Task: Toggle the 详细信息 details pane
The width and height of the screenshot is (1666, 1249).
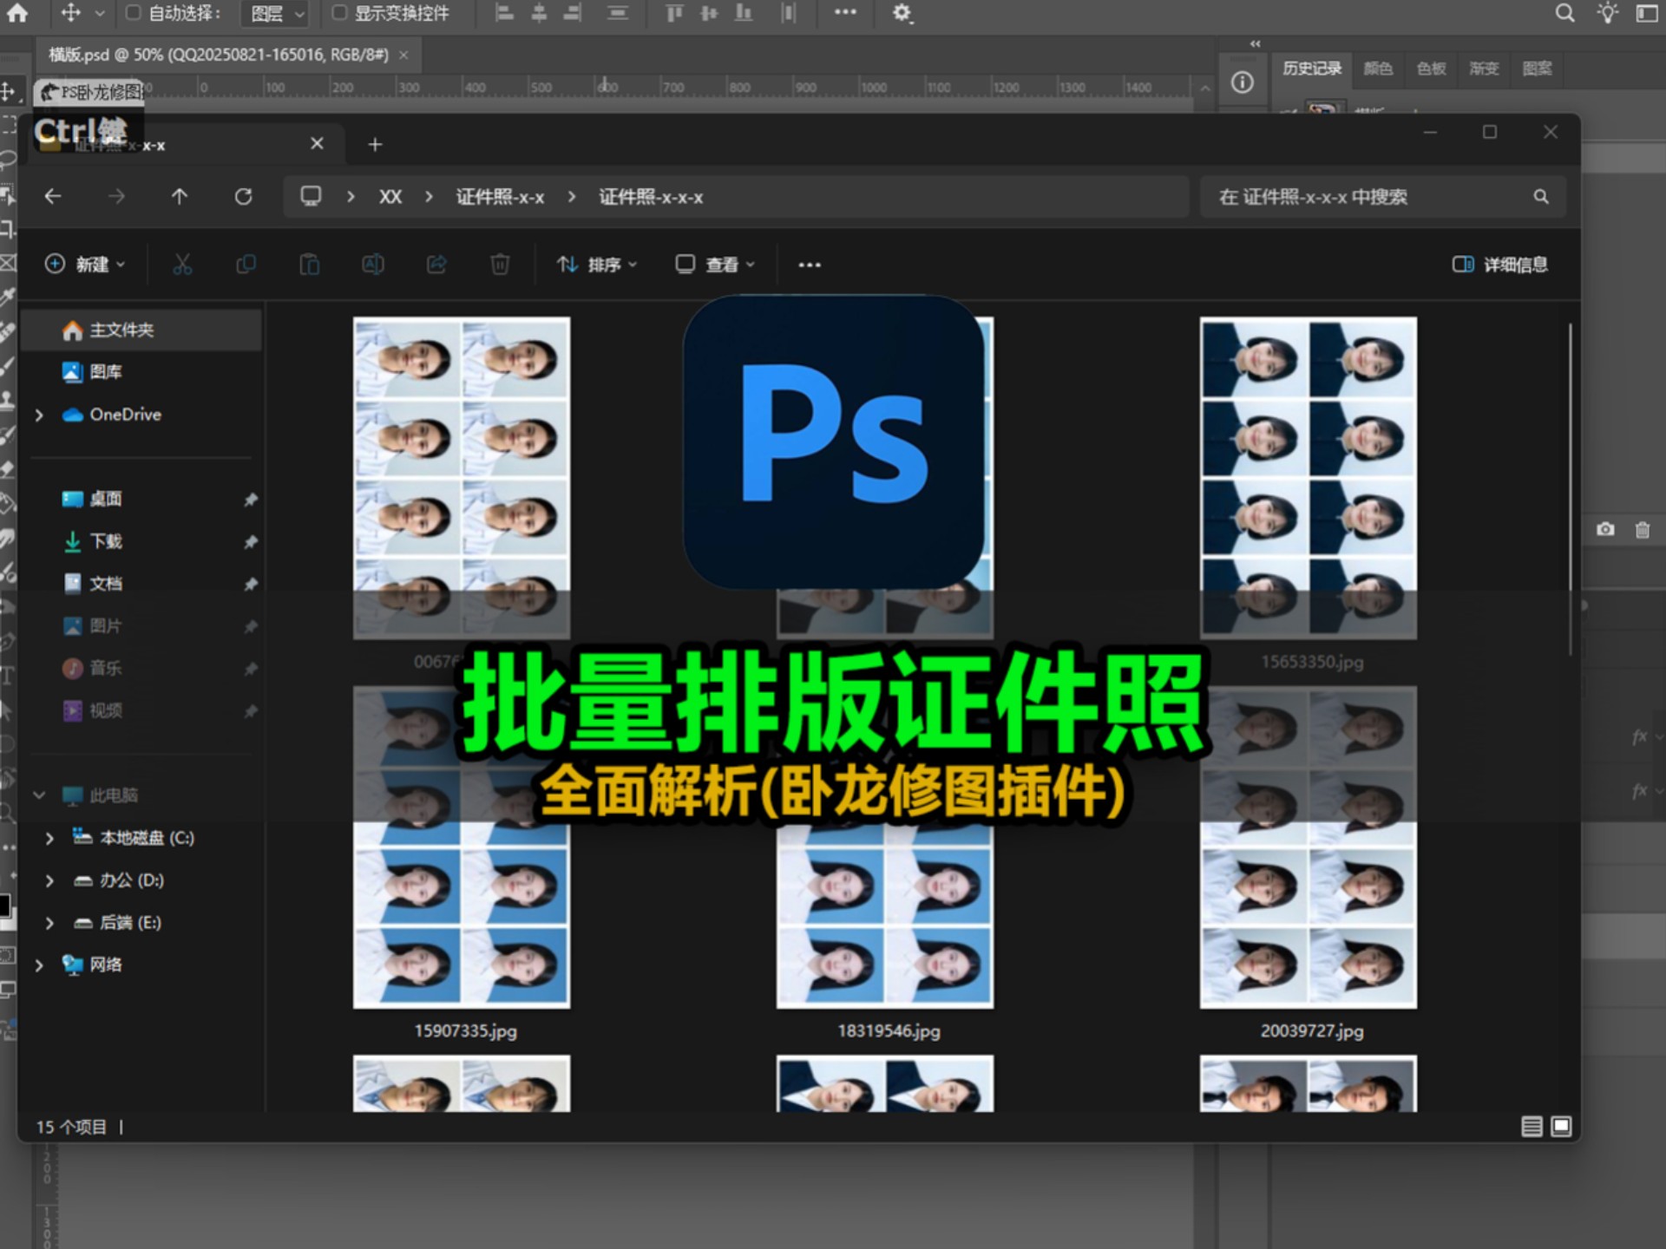Action: click(x=1500, y=264)
